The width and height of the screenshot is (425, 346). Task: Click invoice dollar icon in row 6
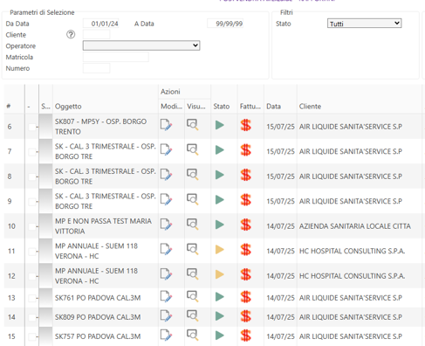tap(246, 126)
